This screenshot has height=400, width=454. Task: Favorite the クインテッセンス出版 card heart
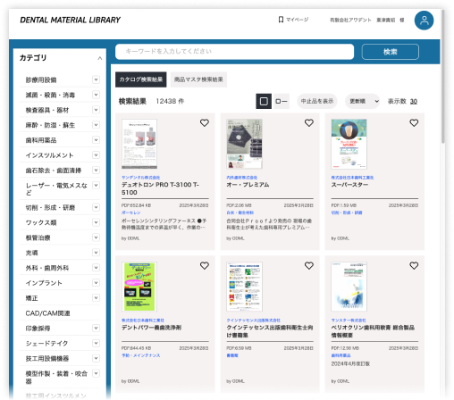[309, 265]
